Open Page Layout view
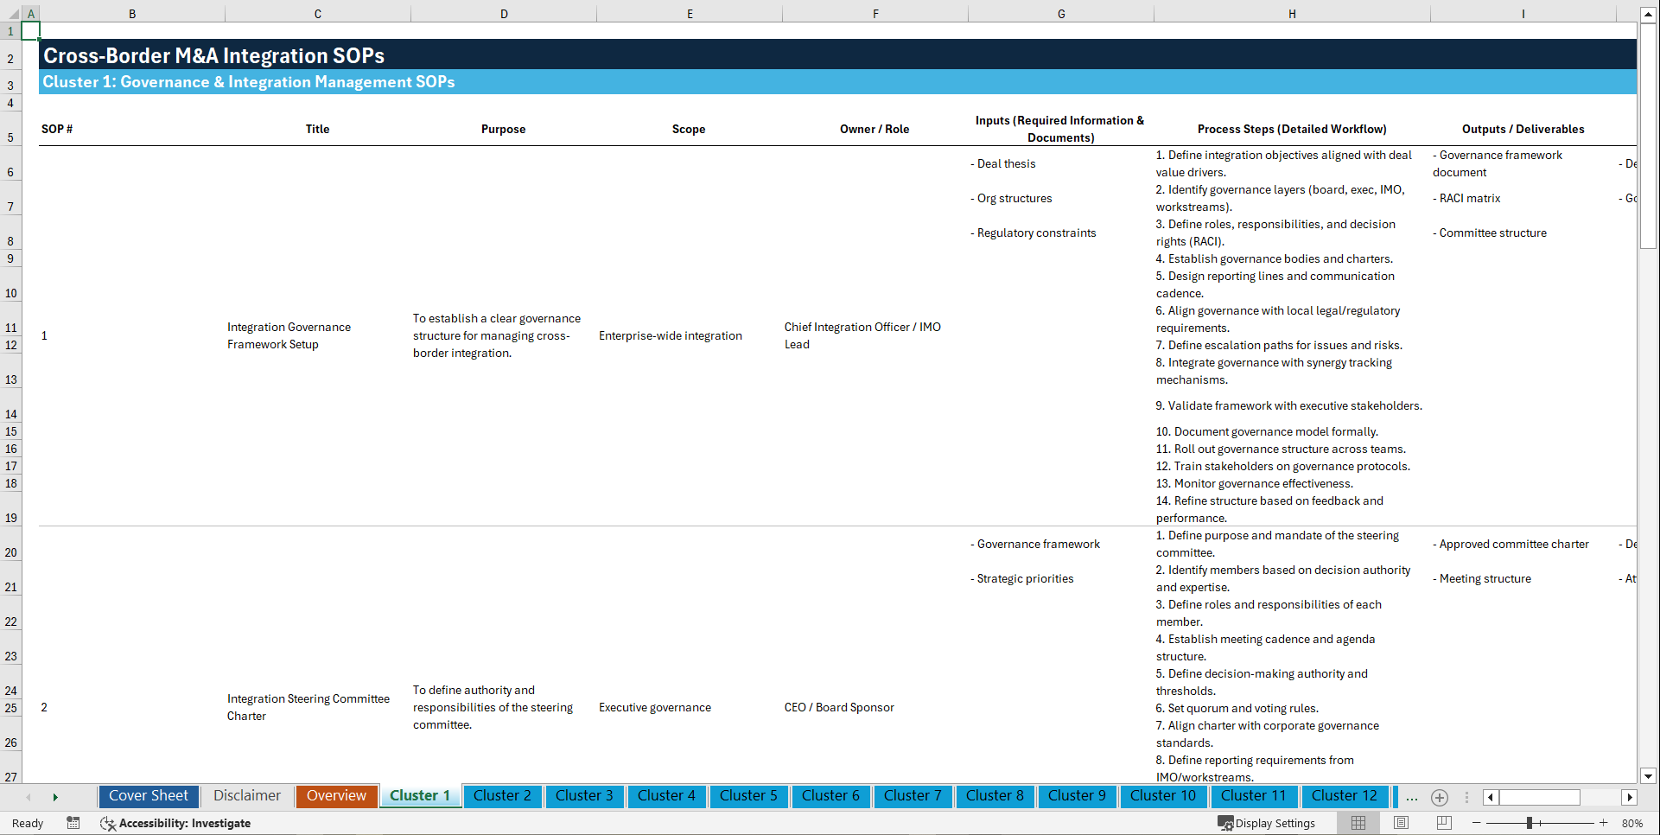 coord(1401,823)
